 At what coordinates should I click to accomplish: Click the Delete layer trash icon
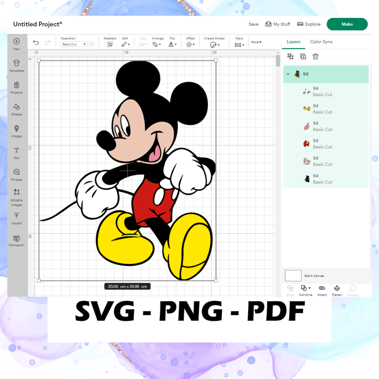coord(315,57)
